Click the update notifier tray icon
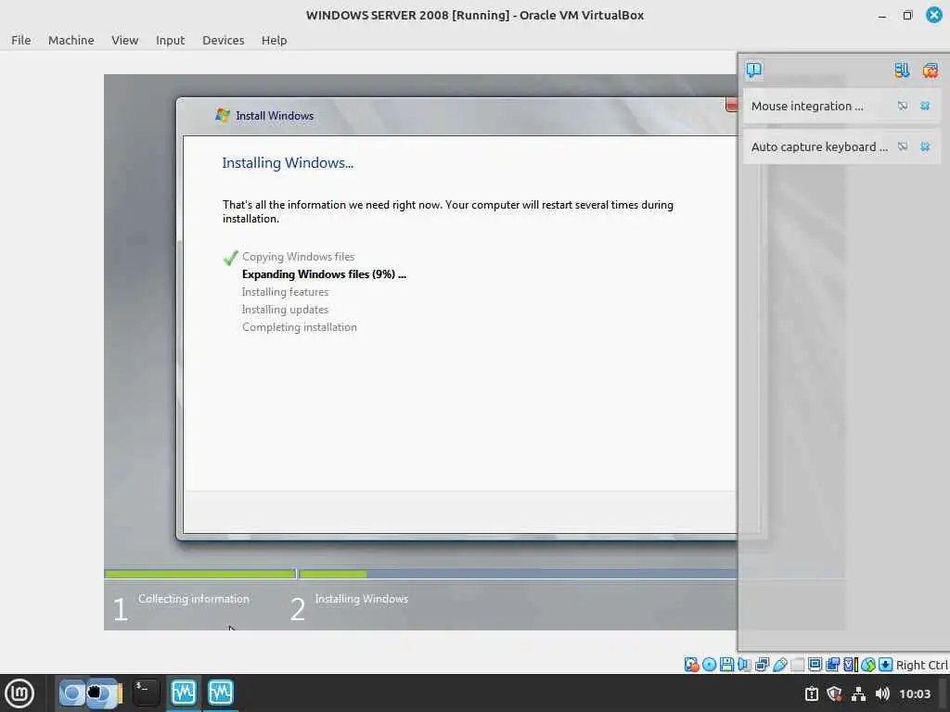The width and height of the screenshot is (950, 712). click(811, 693)
